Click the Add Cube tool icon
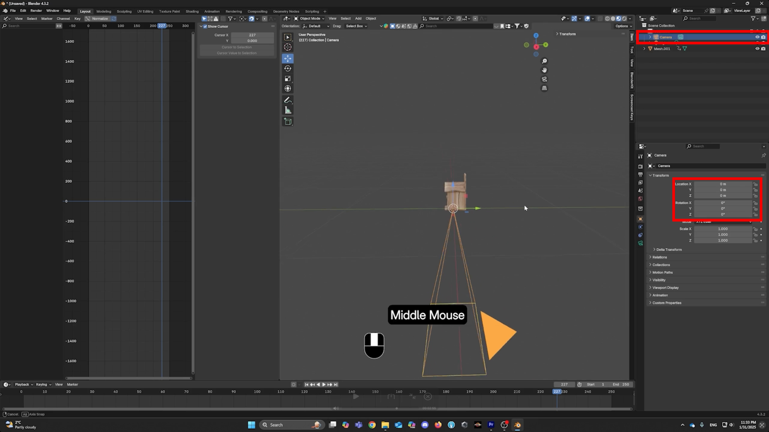 (x=287, y=121)
